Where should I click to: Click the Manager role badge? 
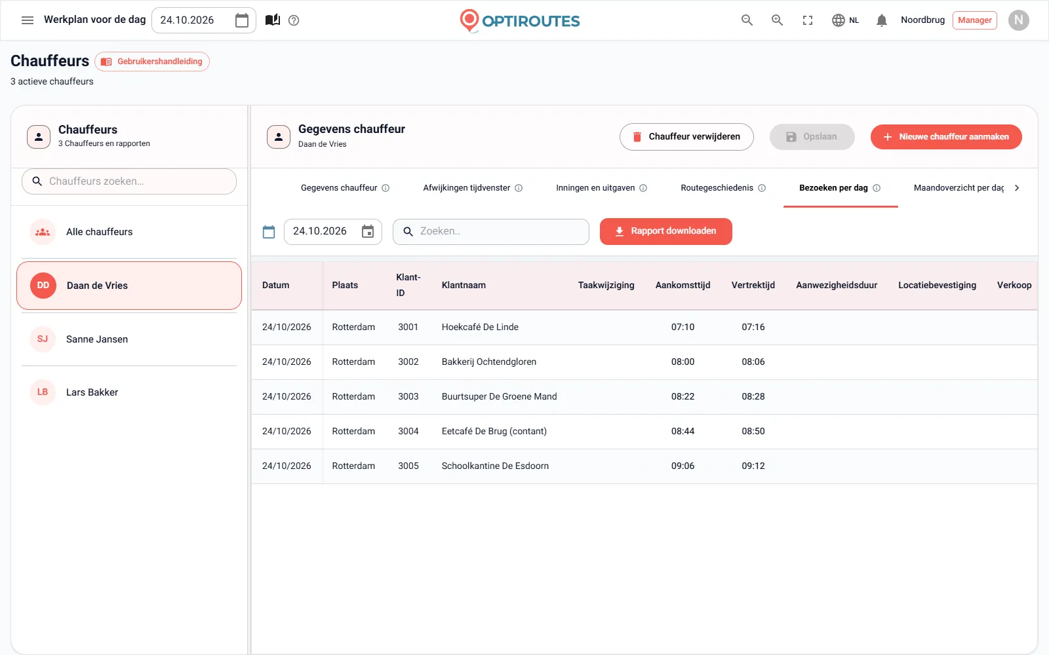(974, 20)
